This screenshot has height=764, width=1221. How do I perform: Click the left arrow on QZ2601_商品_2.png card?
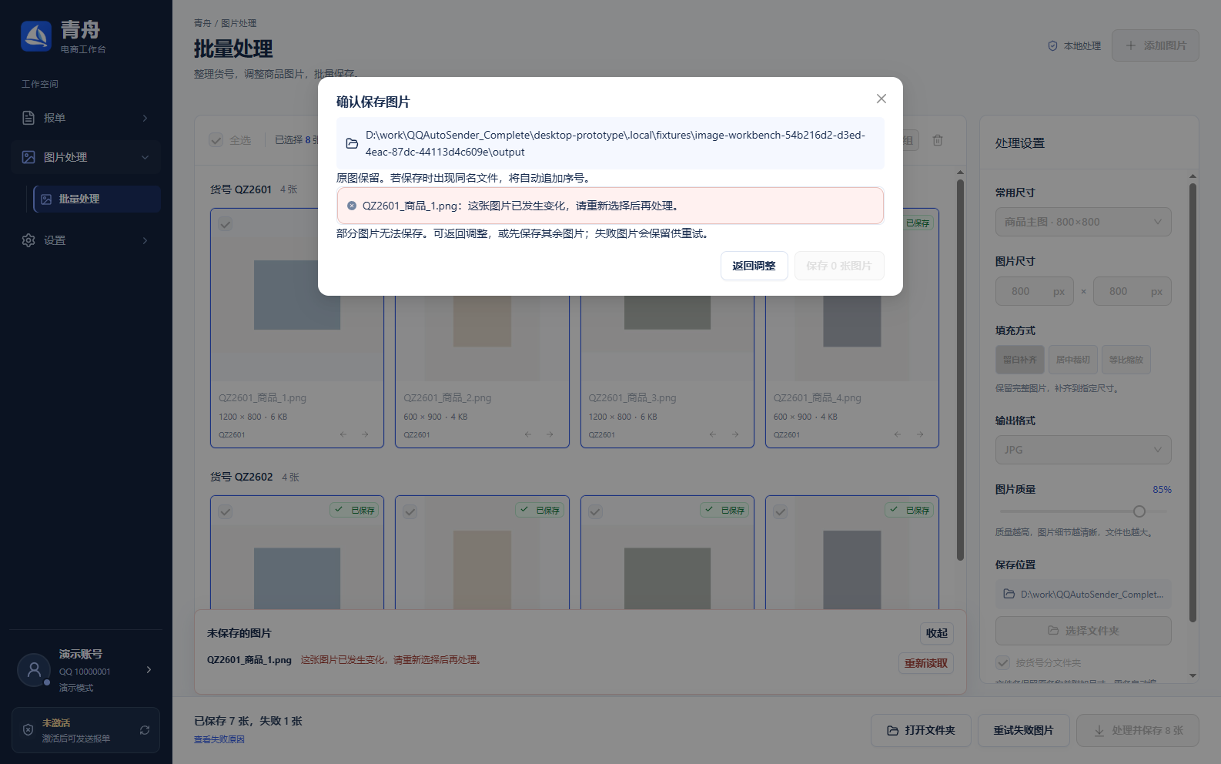pyautogui.click(x=528, y=434)
